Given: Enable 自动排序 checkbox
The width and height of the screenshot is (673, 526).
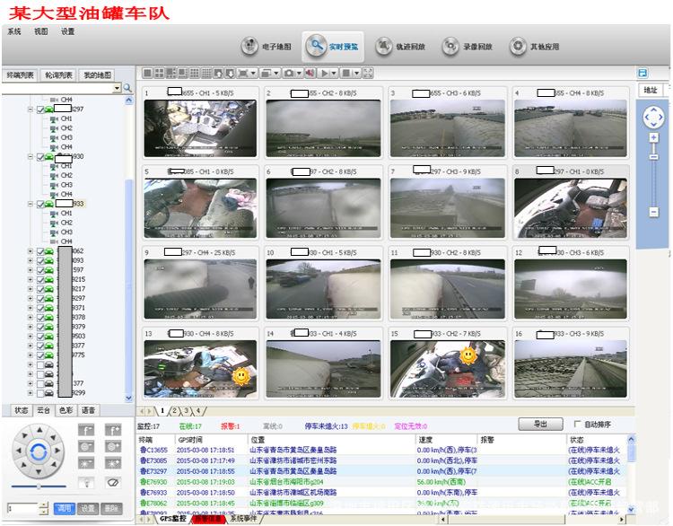Looking at the screenshot, I should click(577, 425).
